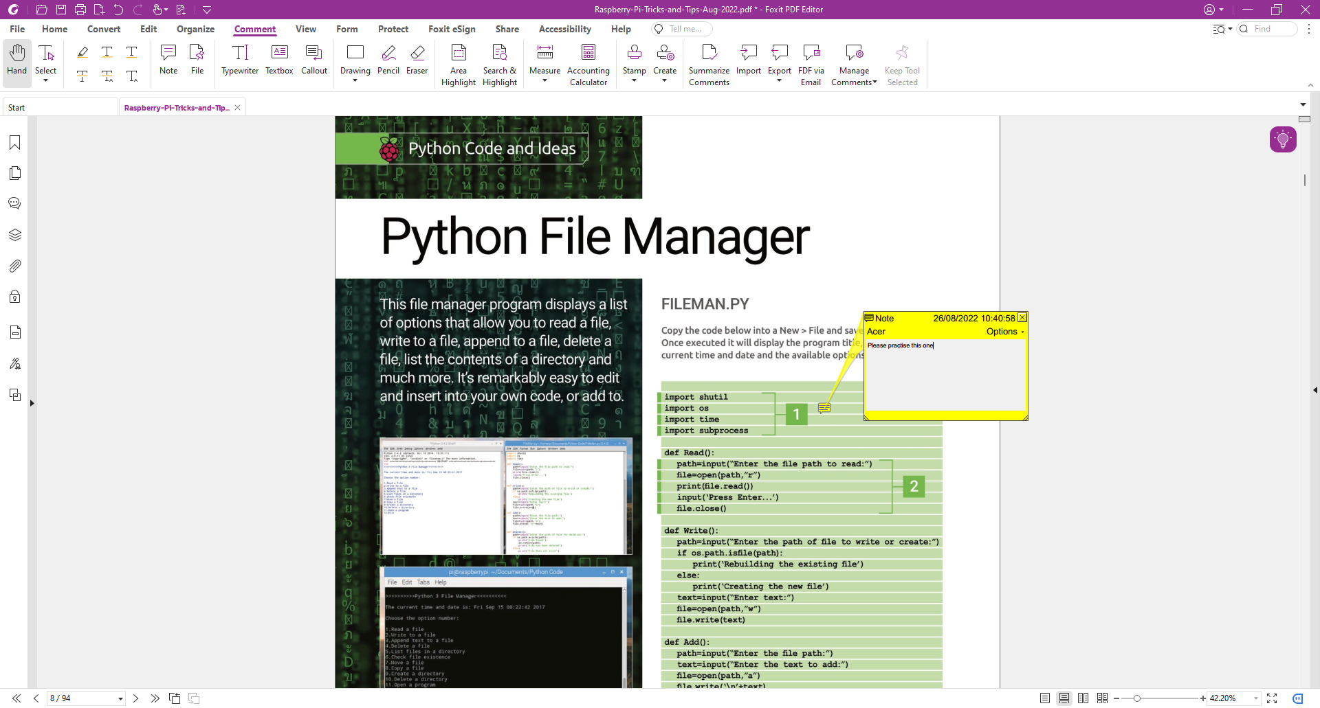Image resolution: width=1320 pixels, height=708 pixels.
Task: Open the Options menu on the yellow note
Action: point(1003,332)
